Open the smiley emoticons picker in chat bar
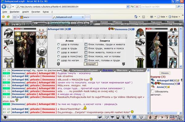Viewport: 185px width, 122px height. click(141, 117)
